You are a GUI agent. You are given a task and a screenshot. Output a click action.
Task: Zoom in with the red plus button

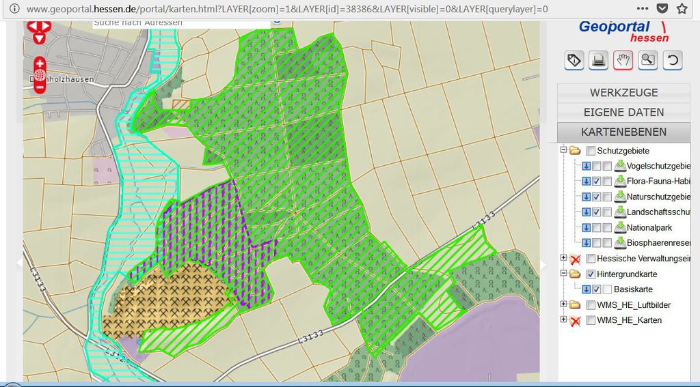point(40,63)
